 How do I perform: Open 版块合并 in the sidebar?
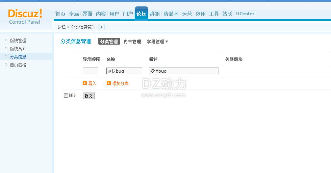(x=18, y=49)
